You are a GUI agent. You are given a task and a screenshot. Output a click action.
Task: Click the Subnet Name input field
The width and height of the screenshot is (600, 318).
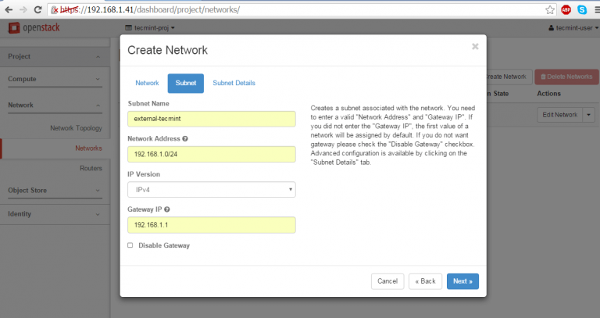click(x=211, y=119)
